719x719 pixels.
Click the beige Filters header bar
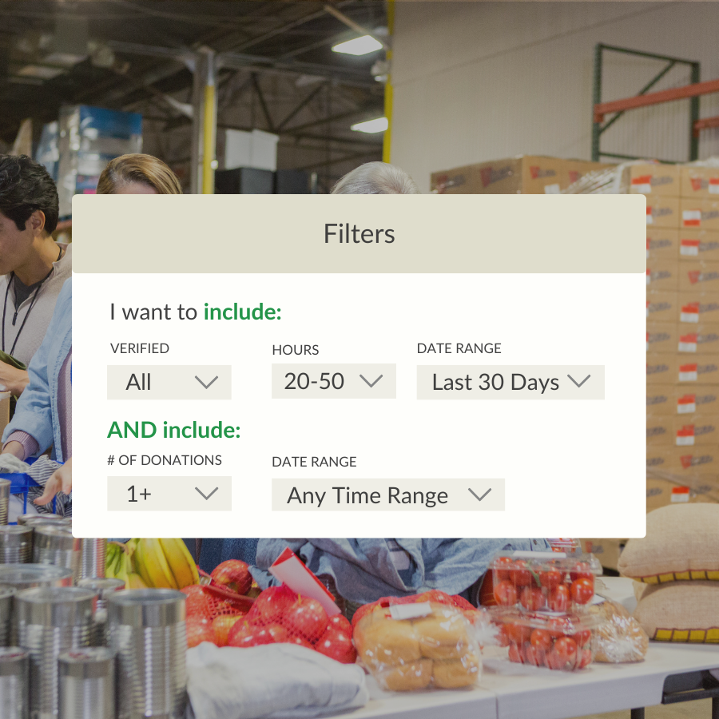click(x=359, y=233)
